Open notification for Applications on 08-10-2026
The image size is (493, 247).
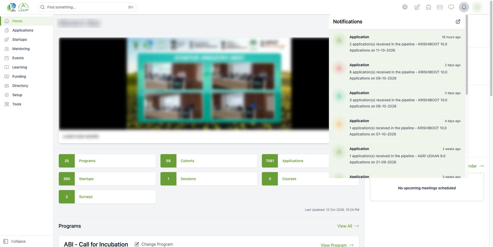click(x=397, y=99)
